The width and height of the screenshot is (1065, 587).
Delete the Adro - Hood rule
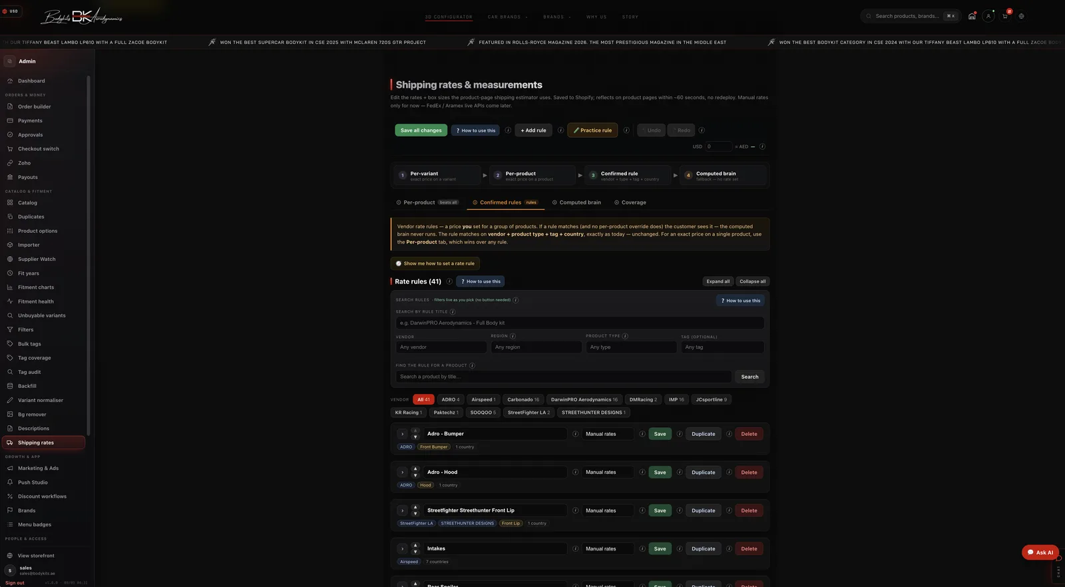[x=749, y=473]
